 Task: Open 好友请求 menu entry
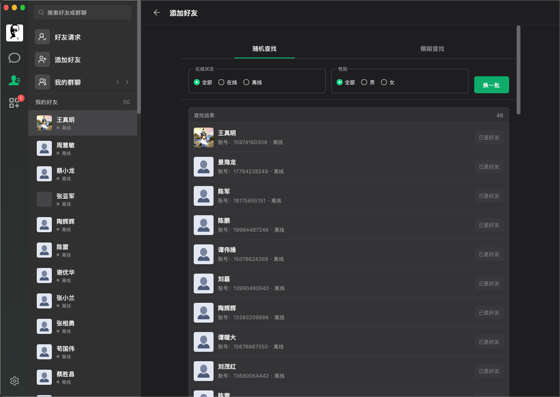pyautogui.click(x=82, y=37)
